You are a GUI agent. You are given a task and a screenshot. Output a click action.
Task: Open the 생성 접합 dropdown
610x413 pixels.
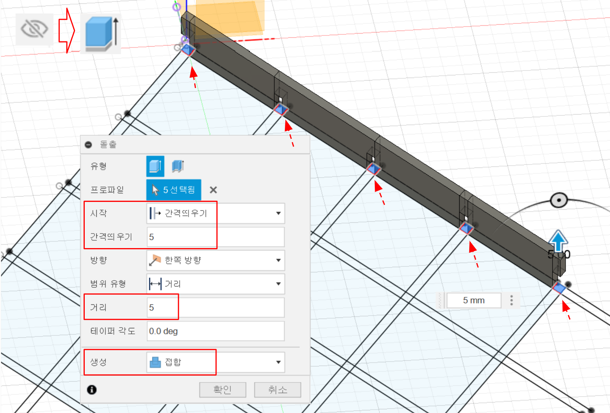point(216,362)
